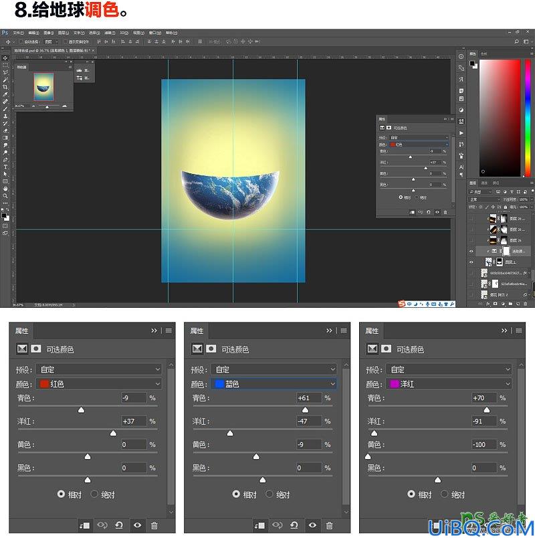Open the 3D menu
Screen dimensions: 535x538
(x=124, y=33)
